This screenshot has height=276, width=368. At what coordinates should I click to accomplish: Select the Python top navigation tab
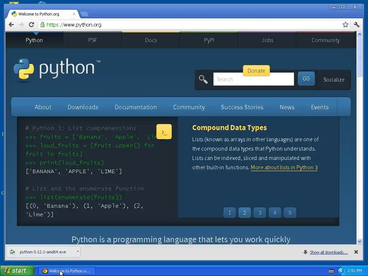34,40
